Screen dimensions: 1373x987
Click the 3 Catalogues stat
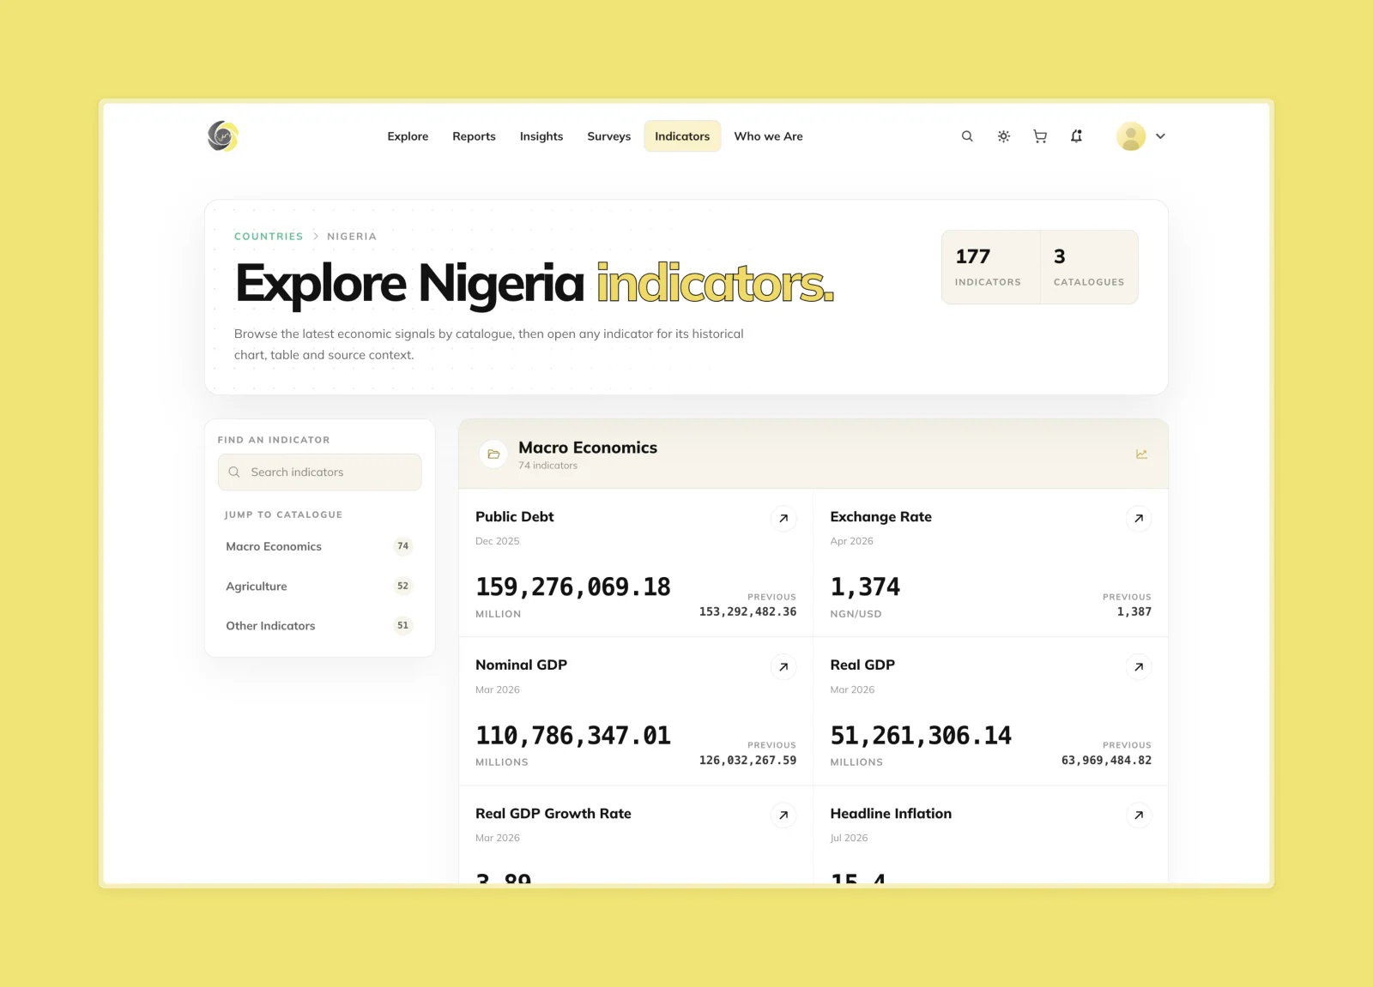pyautogui.click(x=1089, y=267)
